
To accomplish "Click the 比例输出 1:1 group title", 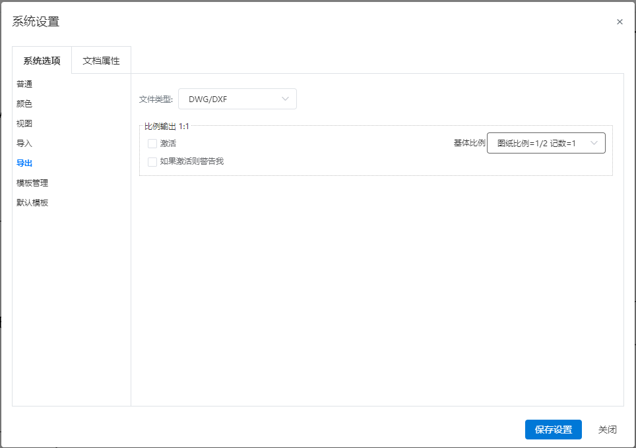I will coord(167,126).
